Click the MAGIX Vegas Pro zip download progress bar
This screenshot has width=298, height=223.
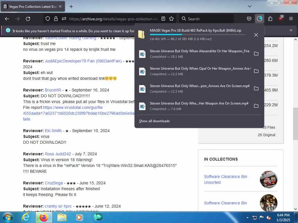[197, 35]
